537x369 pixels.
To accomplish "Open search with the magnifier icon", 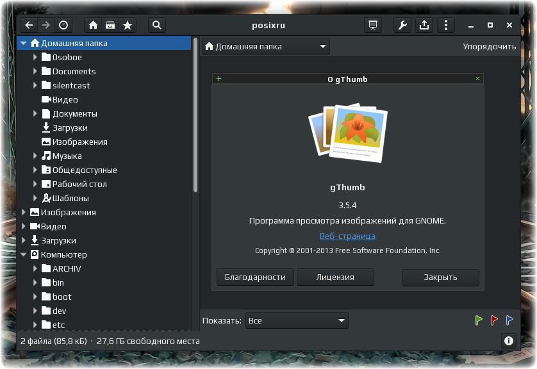I will point(157,25).
